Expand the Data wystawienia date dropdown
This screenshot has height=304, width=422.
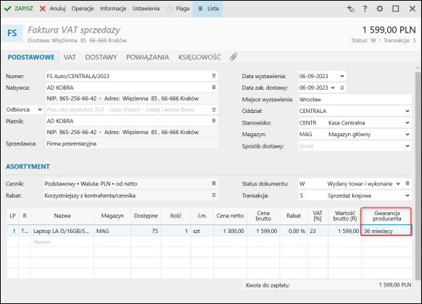click(342, 76)
